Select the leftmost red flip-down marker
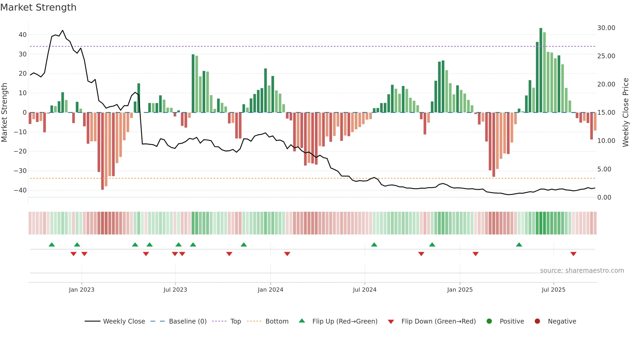The image size is (633, 356). click(74, 254)
